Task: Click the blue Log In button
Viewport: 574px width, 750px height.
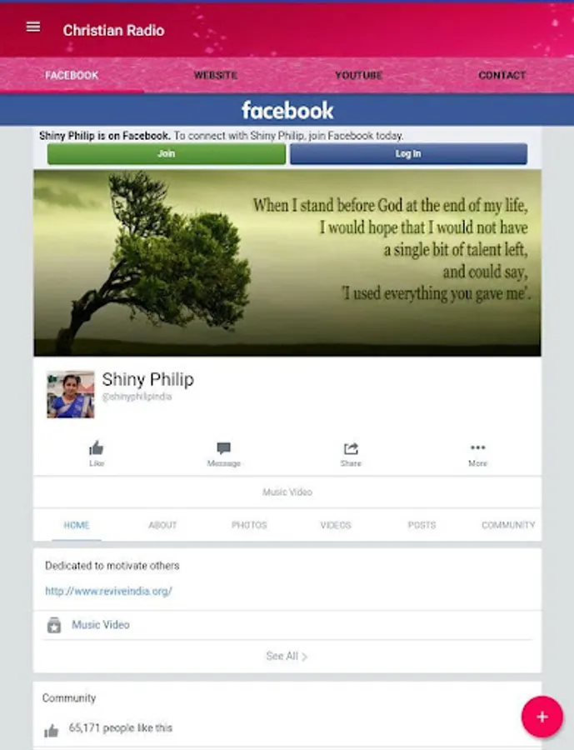Action: click(408, 153)
